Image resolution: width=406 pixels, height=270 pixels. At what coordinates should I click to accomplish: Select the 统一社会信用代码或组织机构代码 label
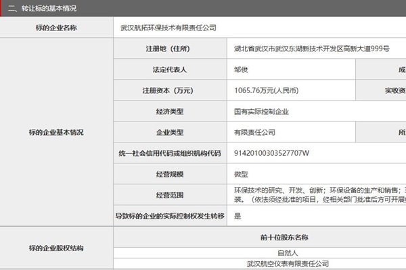(168, 153)
